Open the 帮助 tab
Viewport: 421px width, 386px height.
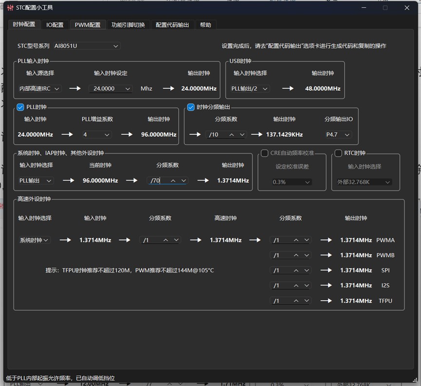(x=205, y=25)
